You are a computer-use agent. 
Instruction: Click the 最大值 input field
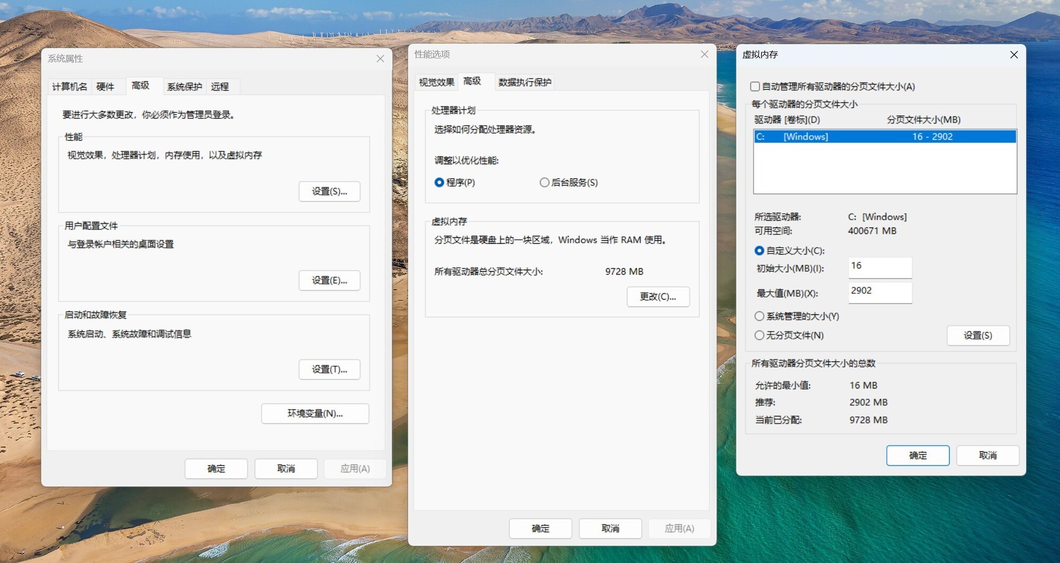pos(880,293)
